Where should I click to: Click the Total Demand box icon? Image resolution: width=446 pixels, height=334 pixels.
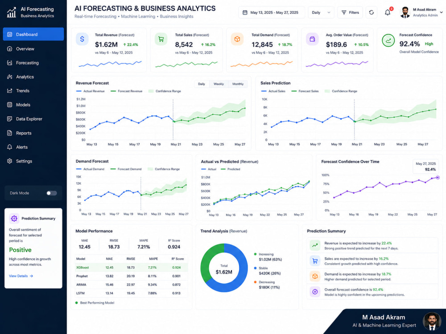(237, 39)
